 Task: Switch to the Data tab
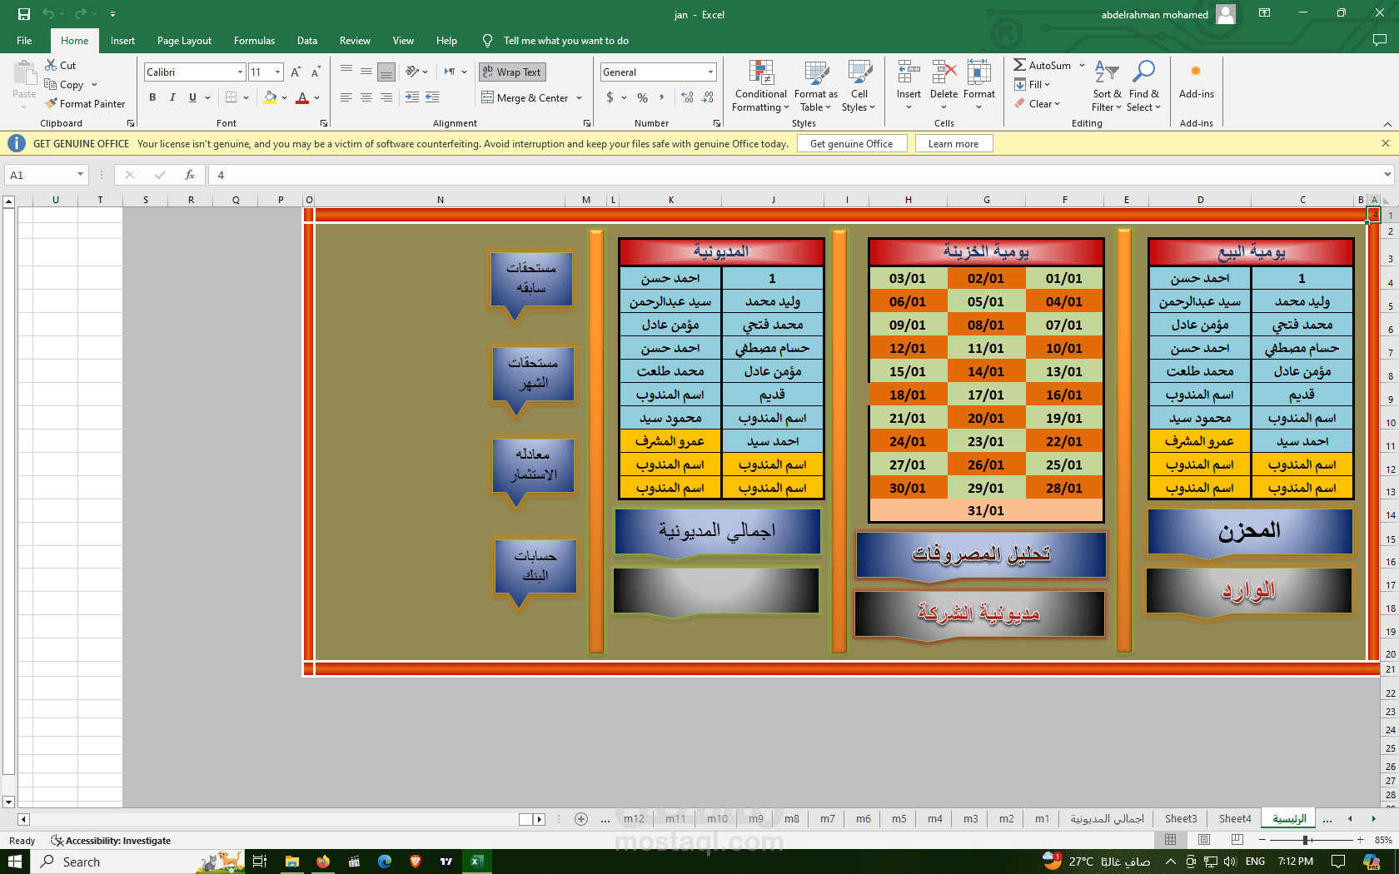pyautogui.click(x=307, y=41)
